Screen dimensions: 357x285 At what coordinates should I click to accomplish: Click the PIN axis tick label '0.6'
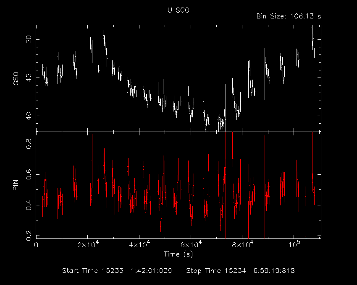pos(29,174)
